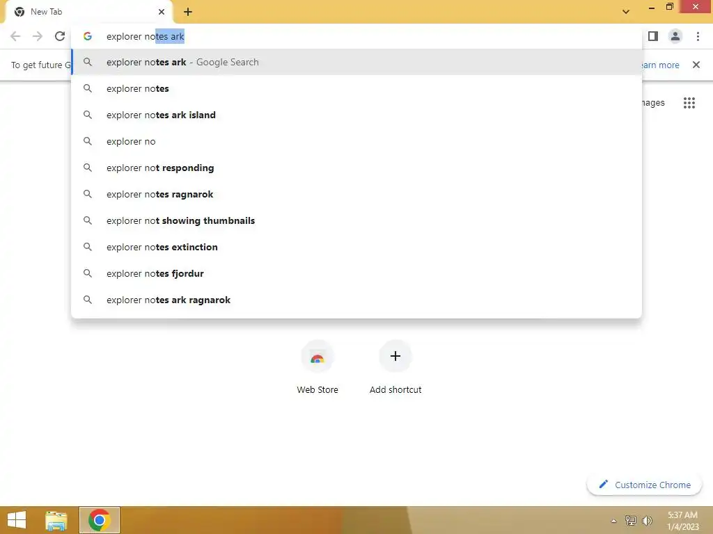Show hidden tray icons arrow
713x534 pixels.
[613, 521]
